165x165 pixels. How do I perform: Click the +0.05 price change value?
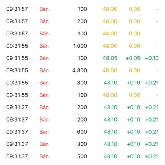(133, 58)
